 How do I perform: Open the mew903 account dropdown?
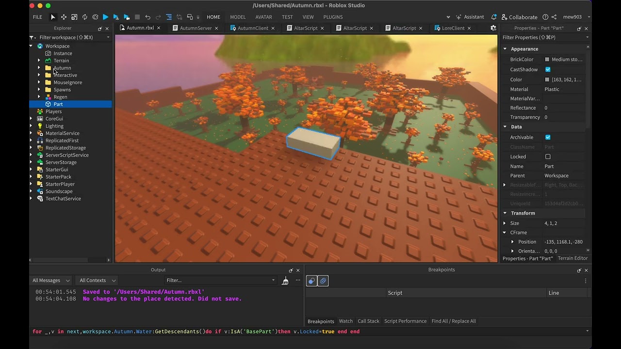click(576, 17)
